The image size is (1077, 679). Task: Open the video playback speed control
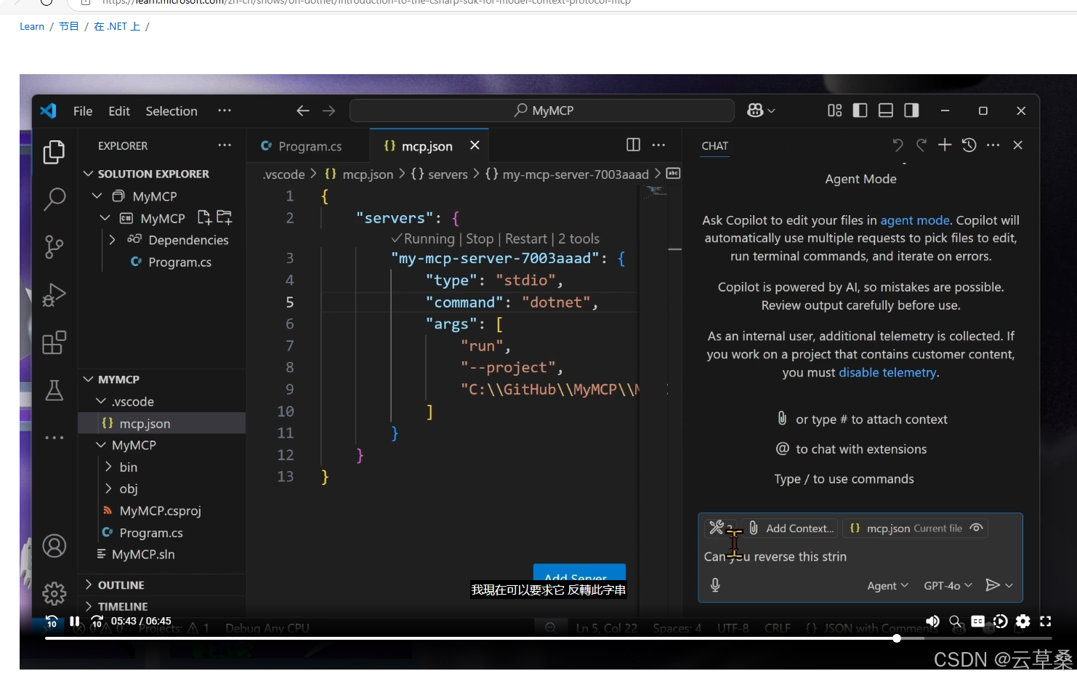pyautogui.click(x=1001, y=621)
